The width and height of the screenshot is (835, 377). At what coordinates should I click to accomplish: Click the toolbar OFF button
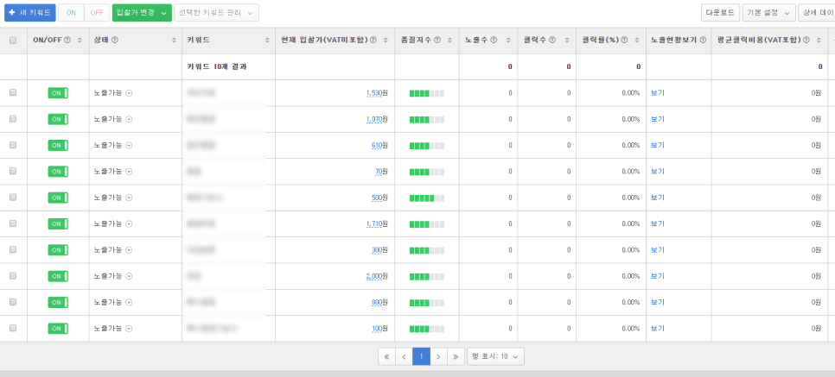(97, 13)
